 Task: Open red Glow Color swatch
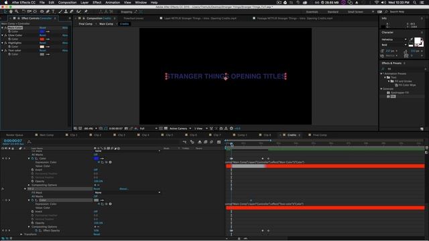[x=42, y=39]
